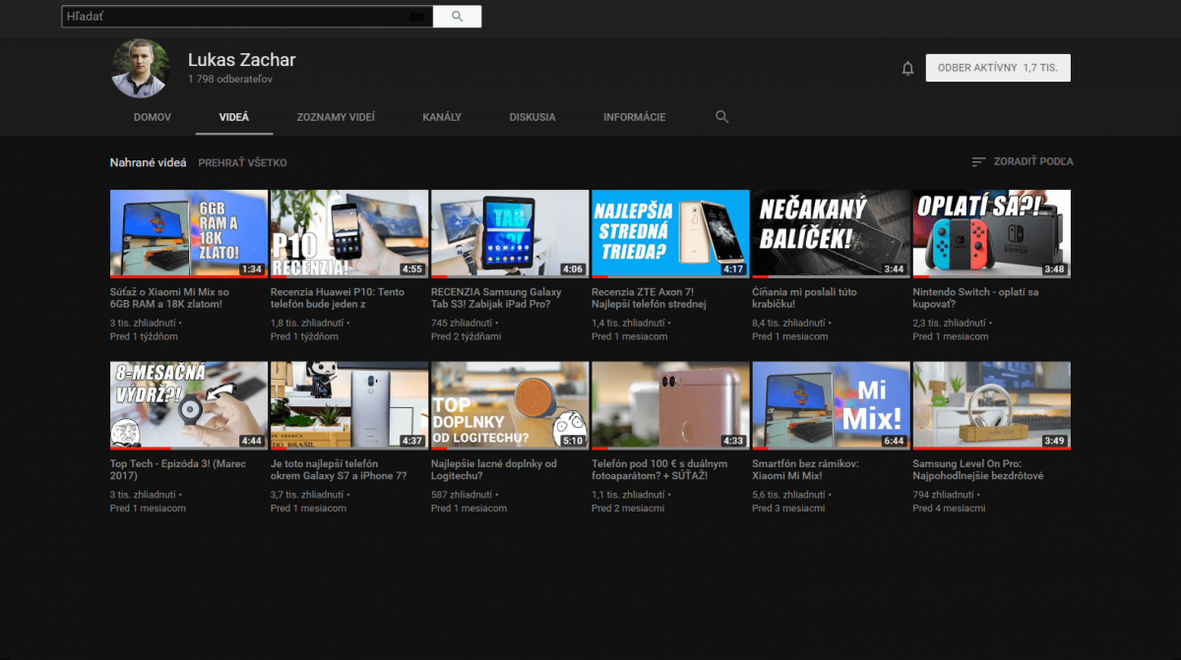Open Samsung Galaxy Tab S3 video thumbnail
The image size is (1181, 660).
point(510,234)
